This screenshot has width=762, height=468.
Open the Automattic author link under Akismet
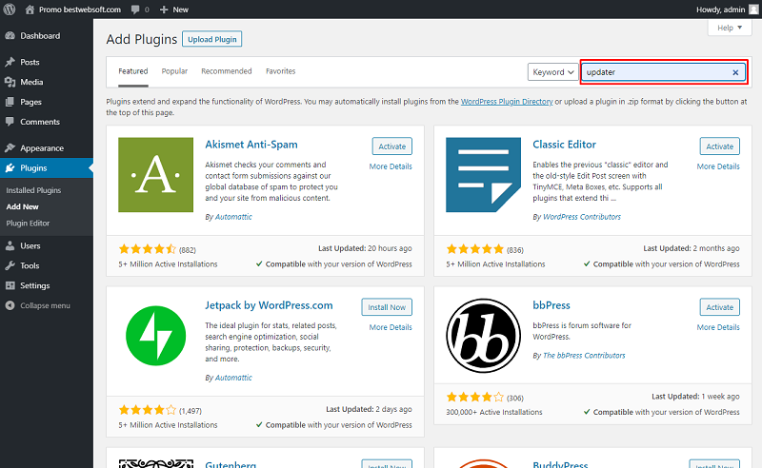pos(233,217)
